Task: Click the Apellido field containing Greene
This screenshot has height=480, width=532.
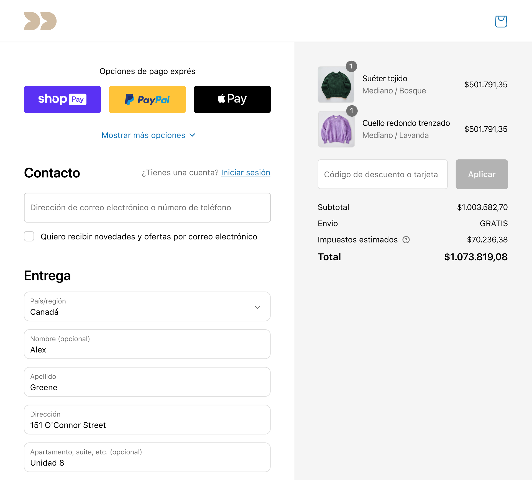Action: 147,382
